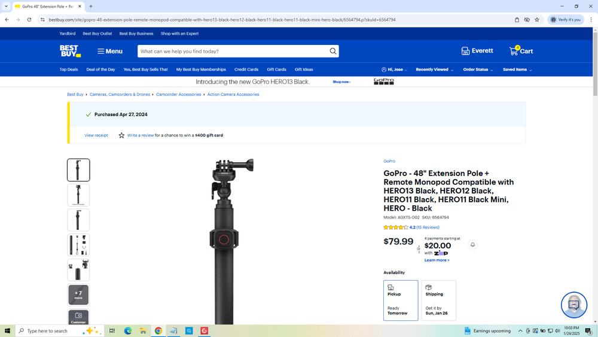Click the search magnifier icon
This screenshot has width=598, height=337.
(333, 51)
